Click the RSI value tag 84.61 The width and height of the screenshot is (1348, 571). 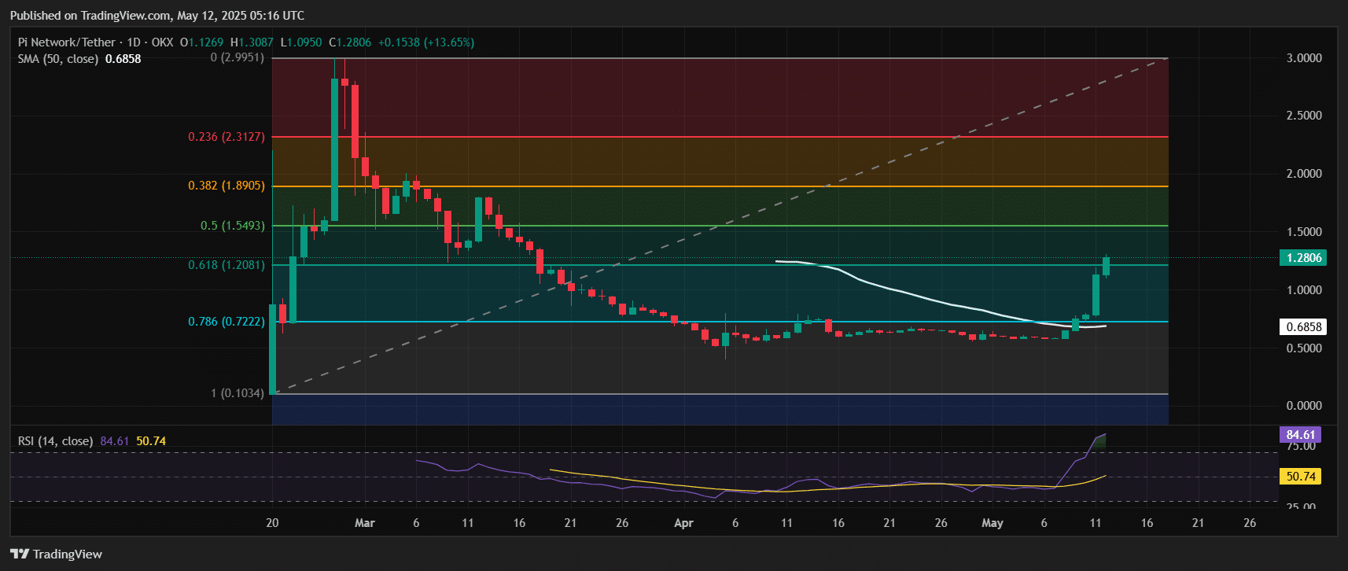coord(1300,435)
